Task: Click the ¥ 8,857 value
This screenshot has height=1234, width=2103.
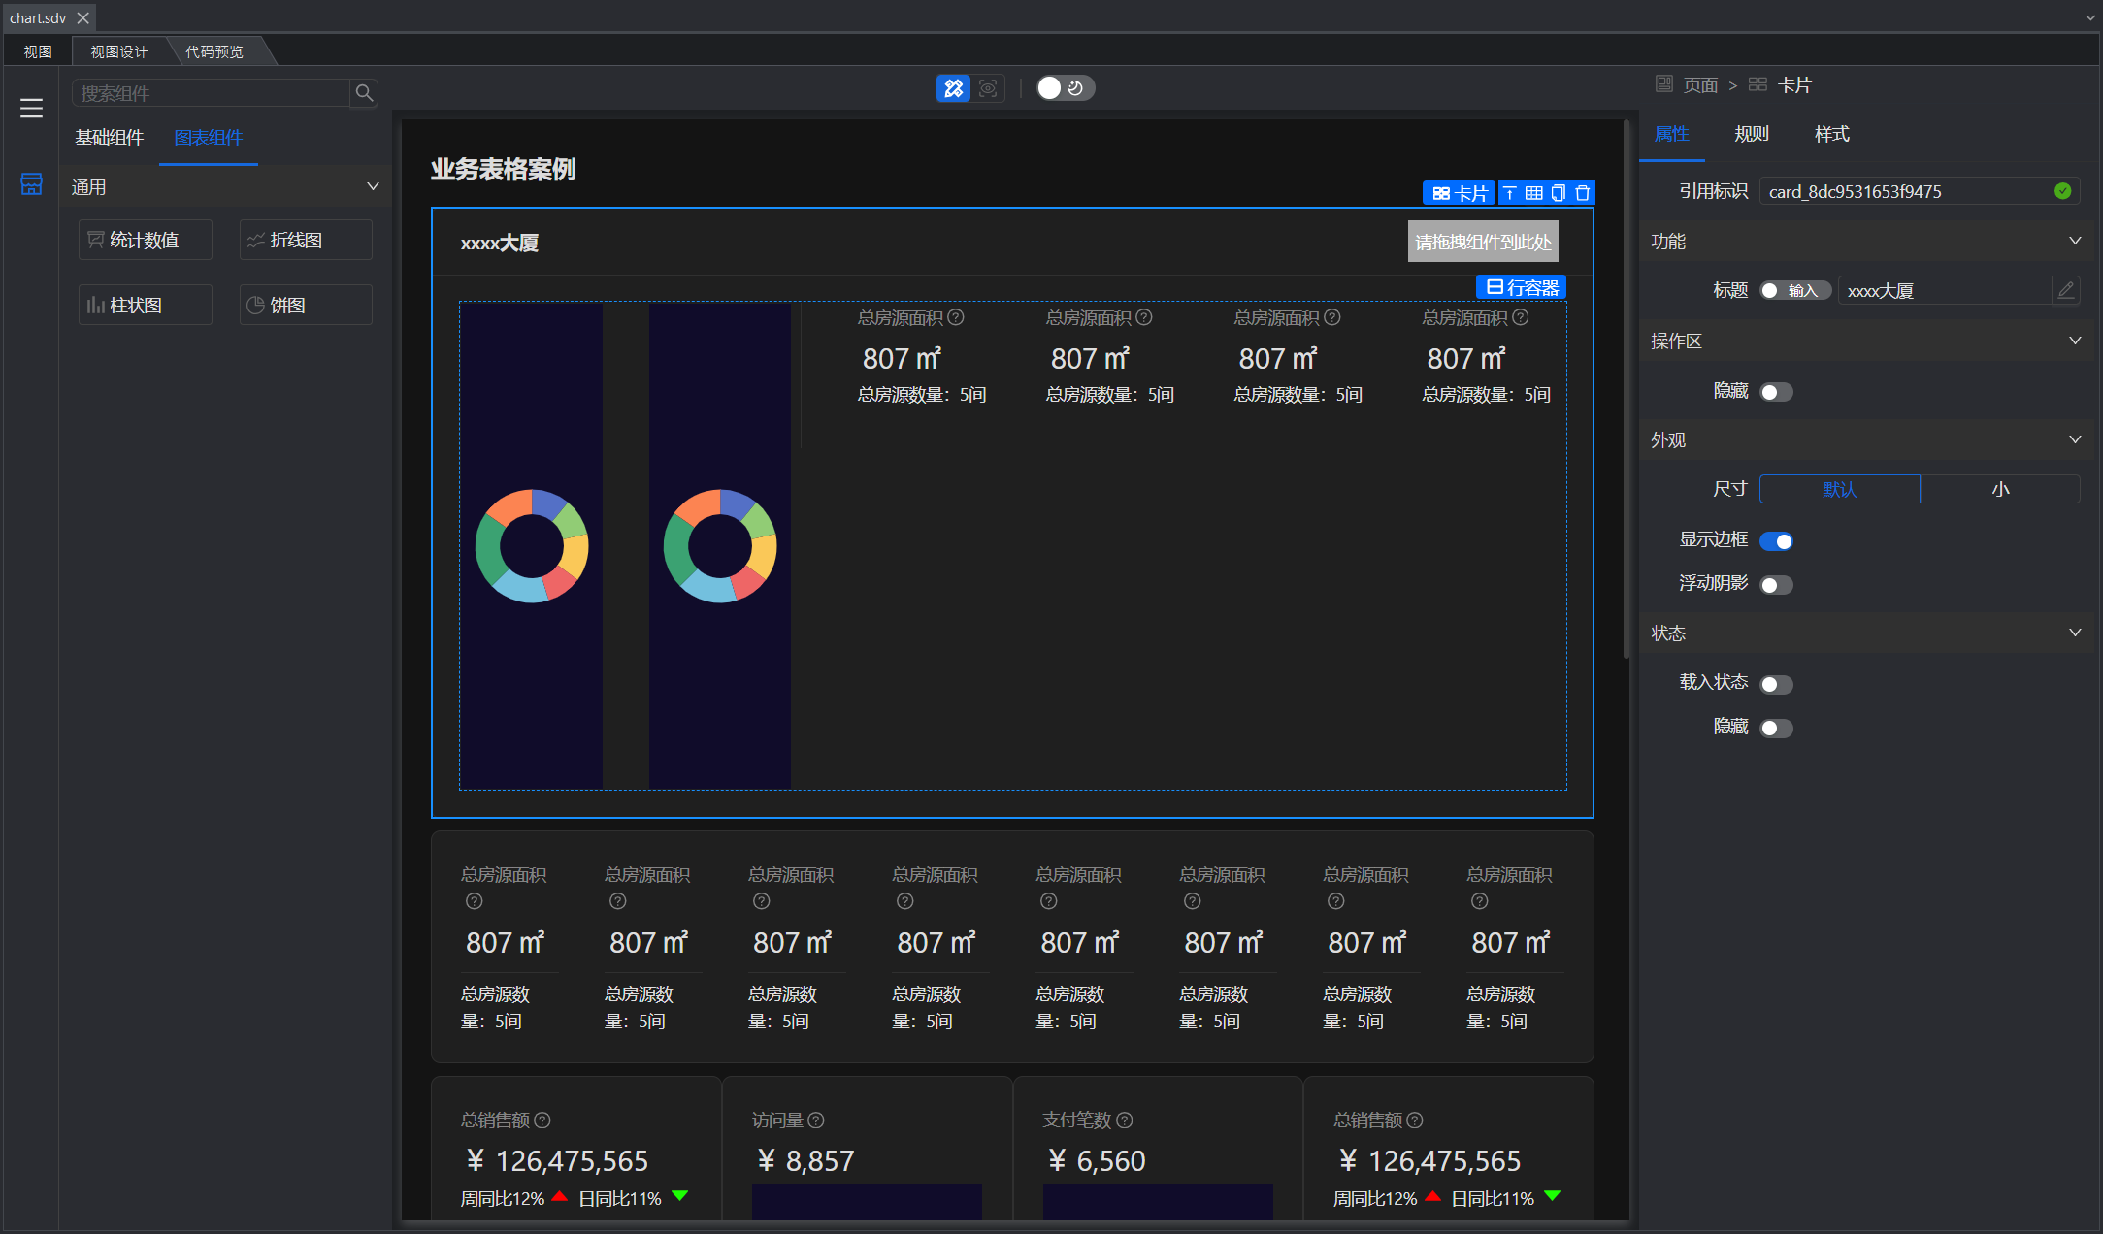Action: click(x=805, y=1160)
